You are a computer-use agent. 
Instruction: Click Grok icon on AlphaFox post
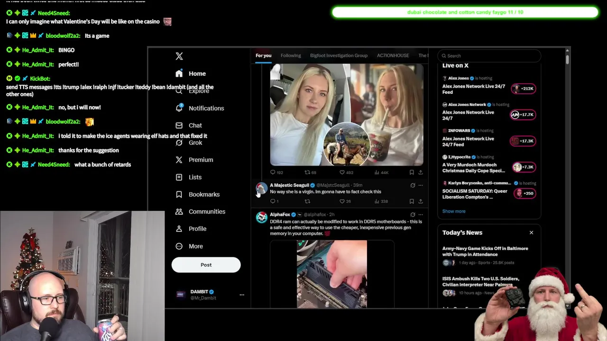(x=413, y=215)
